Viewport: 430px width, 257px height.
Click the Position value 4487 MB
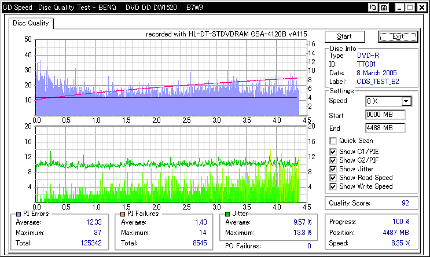point(396,233)
